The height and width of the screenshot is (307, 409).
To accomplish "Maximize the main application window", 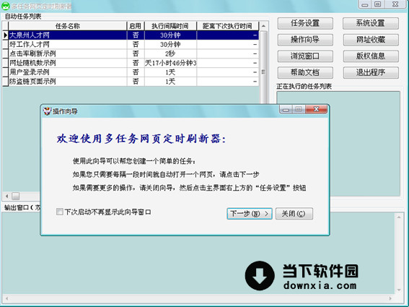I will pos(378,4).
